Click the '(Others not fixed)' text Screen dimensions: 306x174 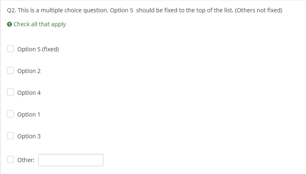pos(258,10)
